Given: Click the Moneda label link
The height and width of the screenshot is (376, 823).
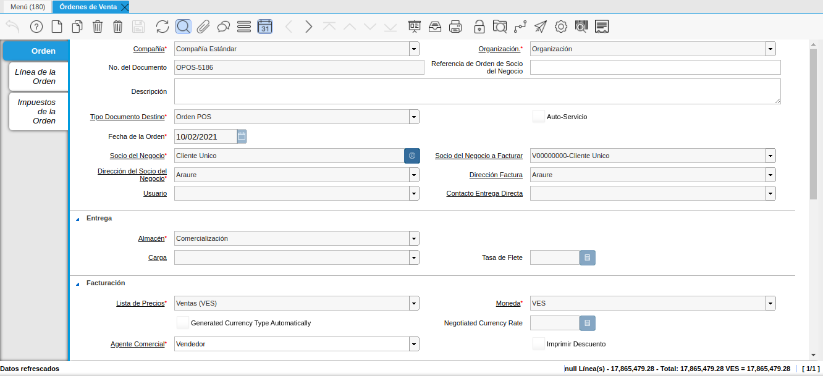Looking at the screenshot, I should 508,303.
